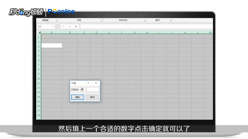Screen dimensions: 248x139
Task: Click the 取消 button in row height dialog
Action: [x=92, y=97]
